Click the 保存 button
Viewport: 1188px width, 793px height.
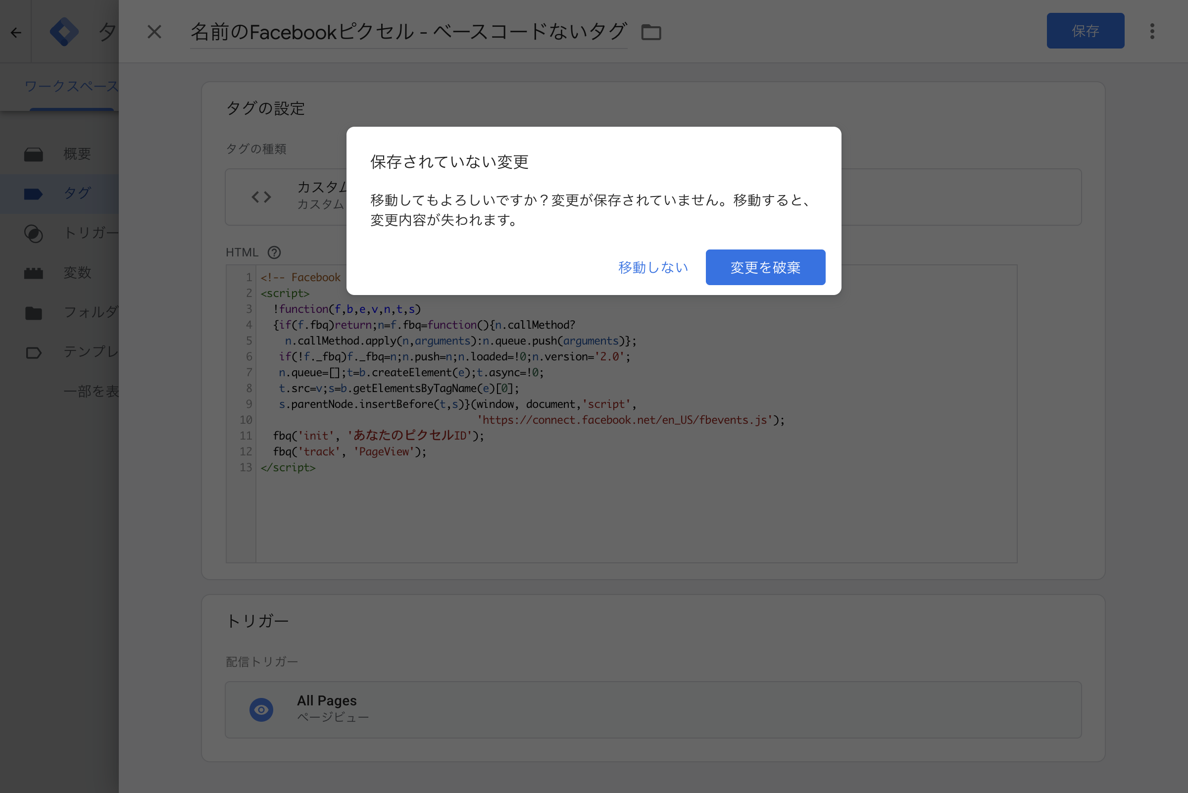coord(1086,31)
